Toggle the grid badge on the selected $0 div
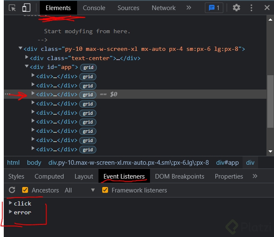This screenshot has height=237, width=274. coord(88,95)
